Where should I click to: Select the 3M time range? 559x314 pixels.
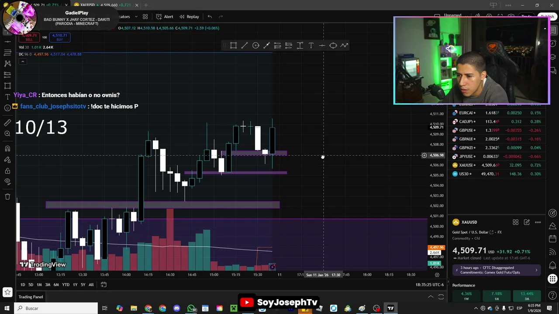coord(48,285)
